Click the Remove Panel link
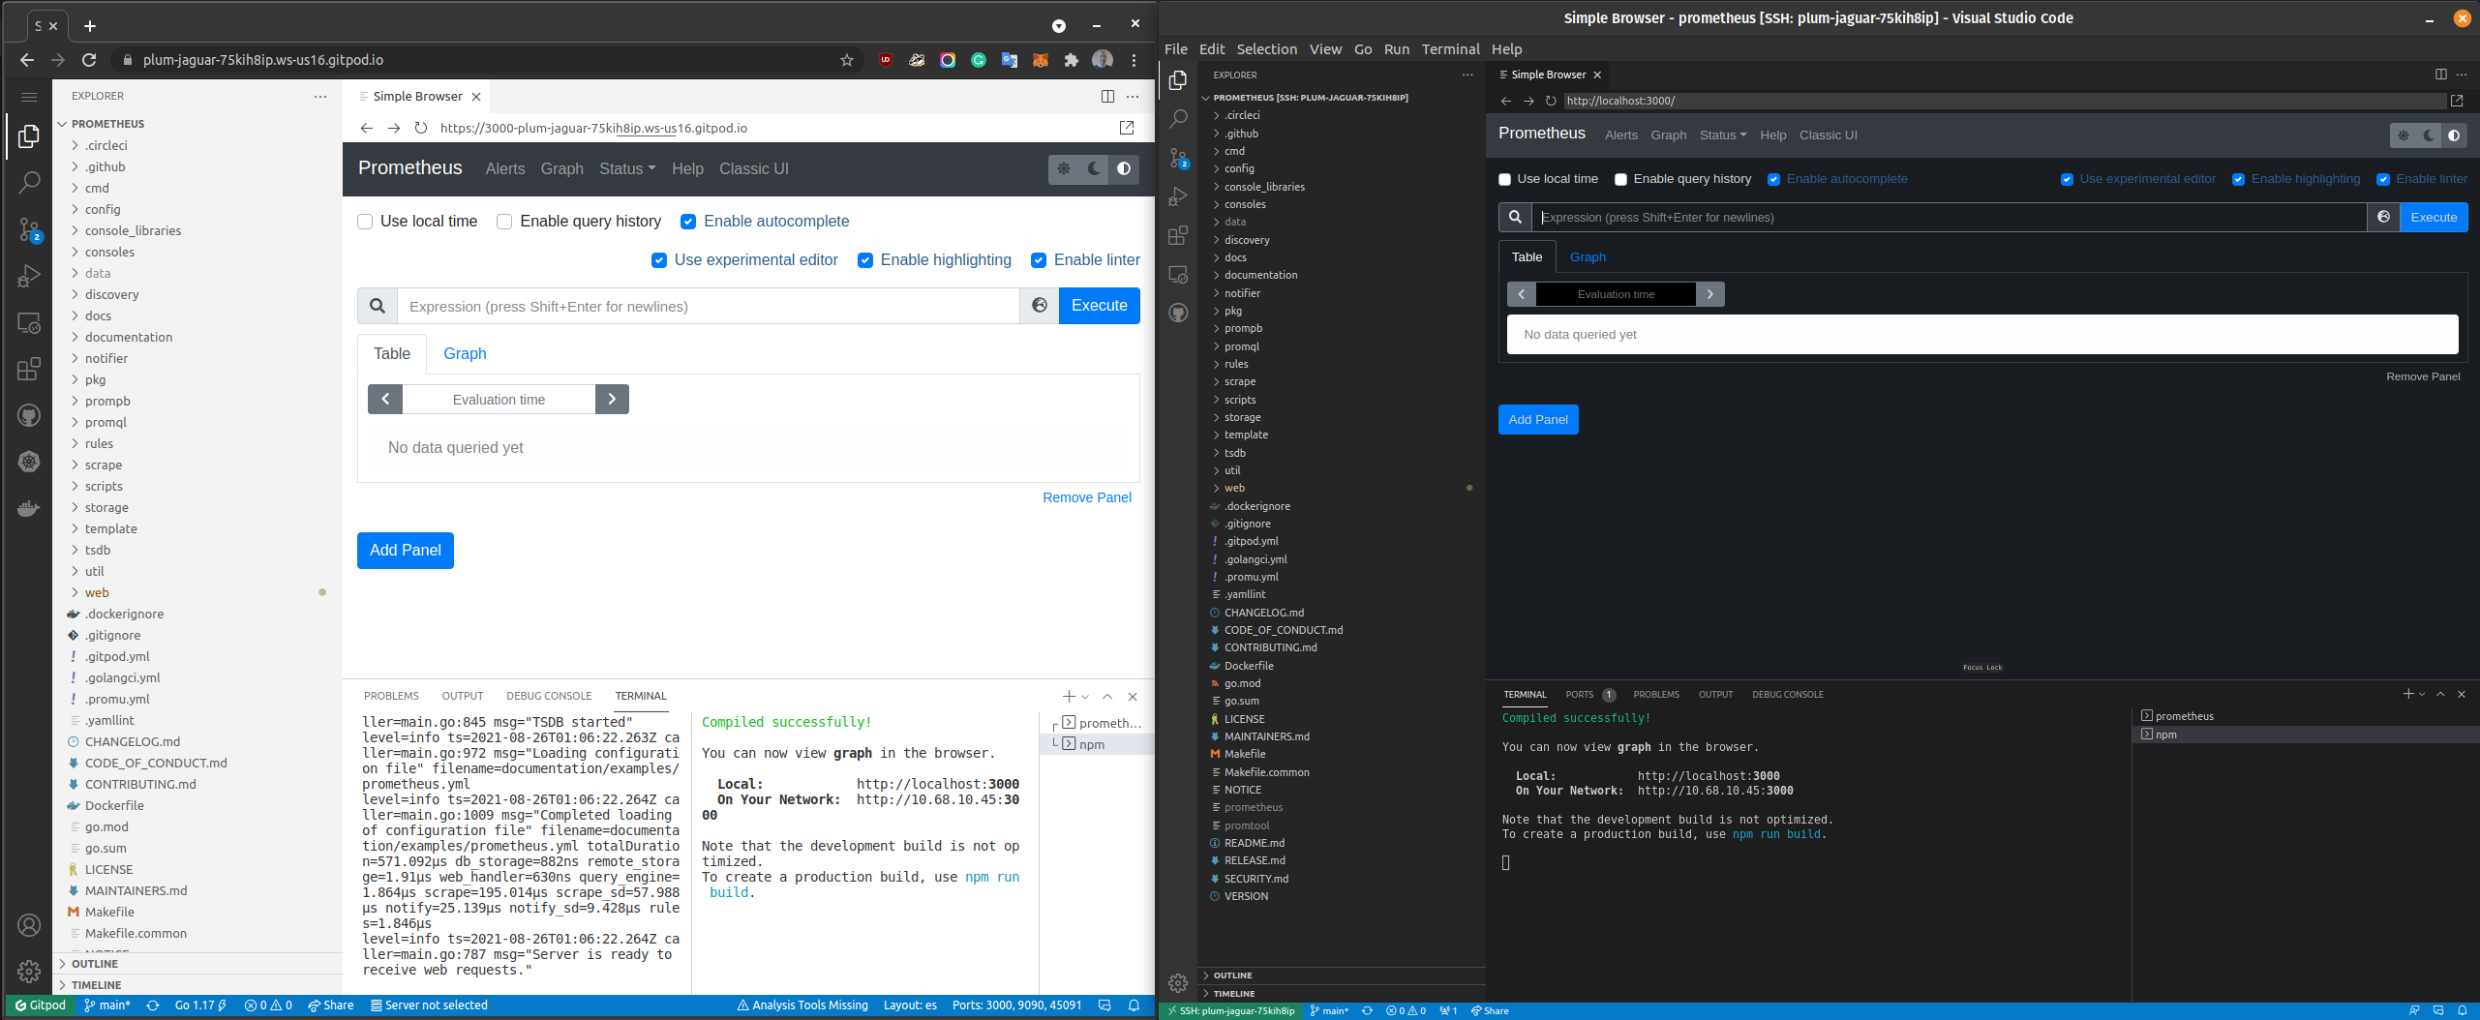This screenshot has height=1020, width=2480. [1086, 497]
